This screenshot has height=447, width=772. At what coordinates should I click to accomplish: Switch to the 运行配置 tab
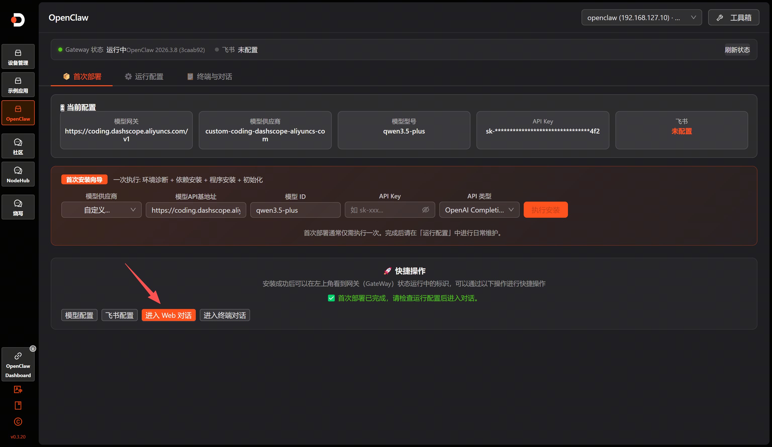click(x=144, y=77)
